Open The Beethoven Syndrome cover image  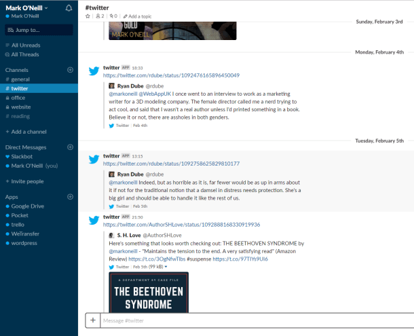click(149, 293)
